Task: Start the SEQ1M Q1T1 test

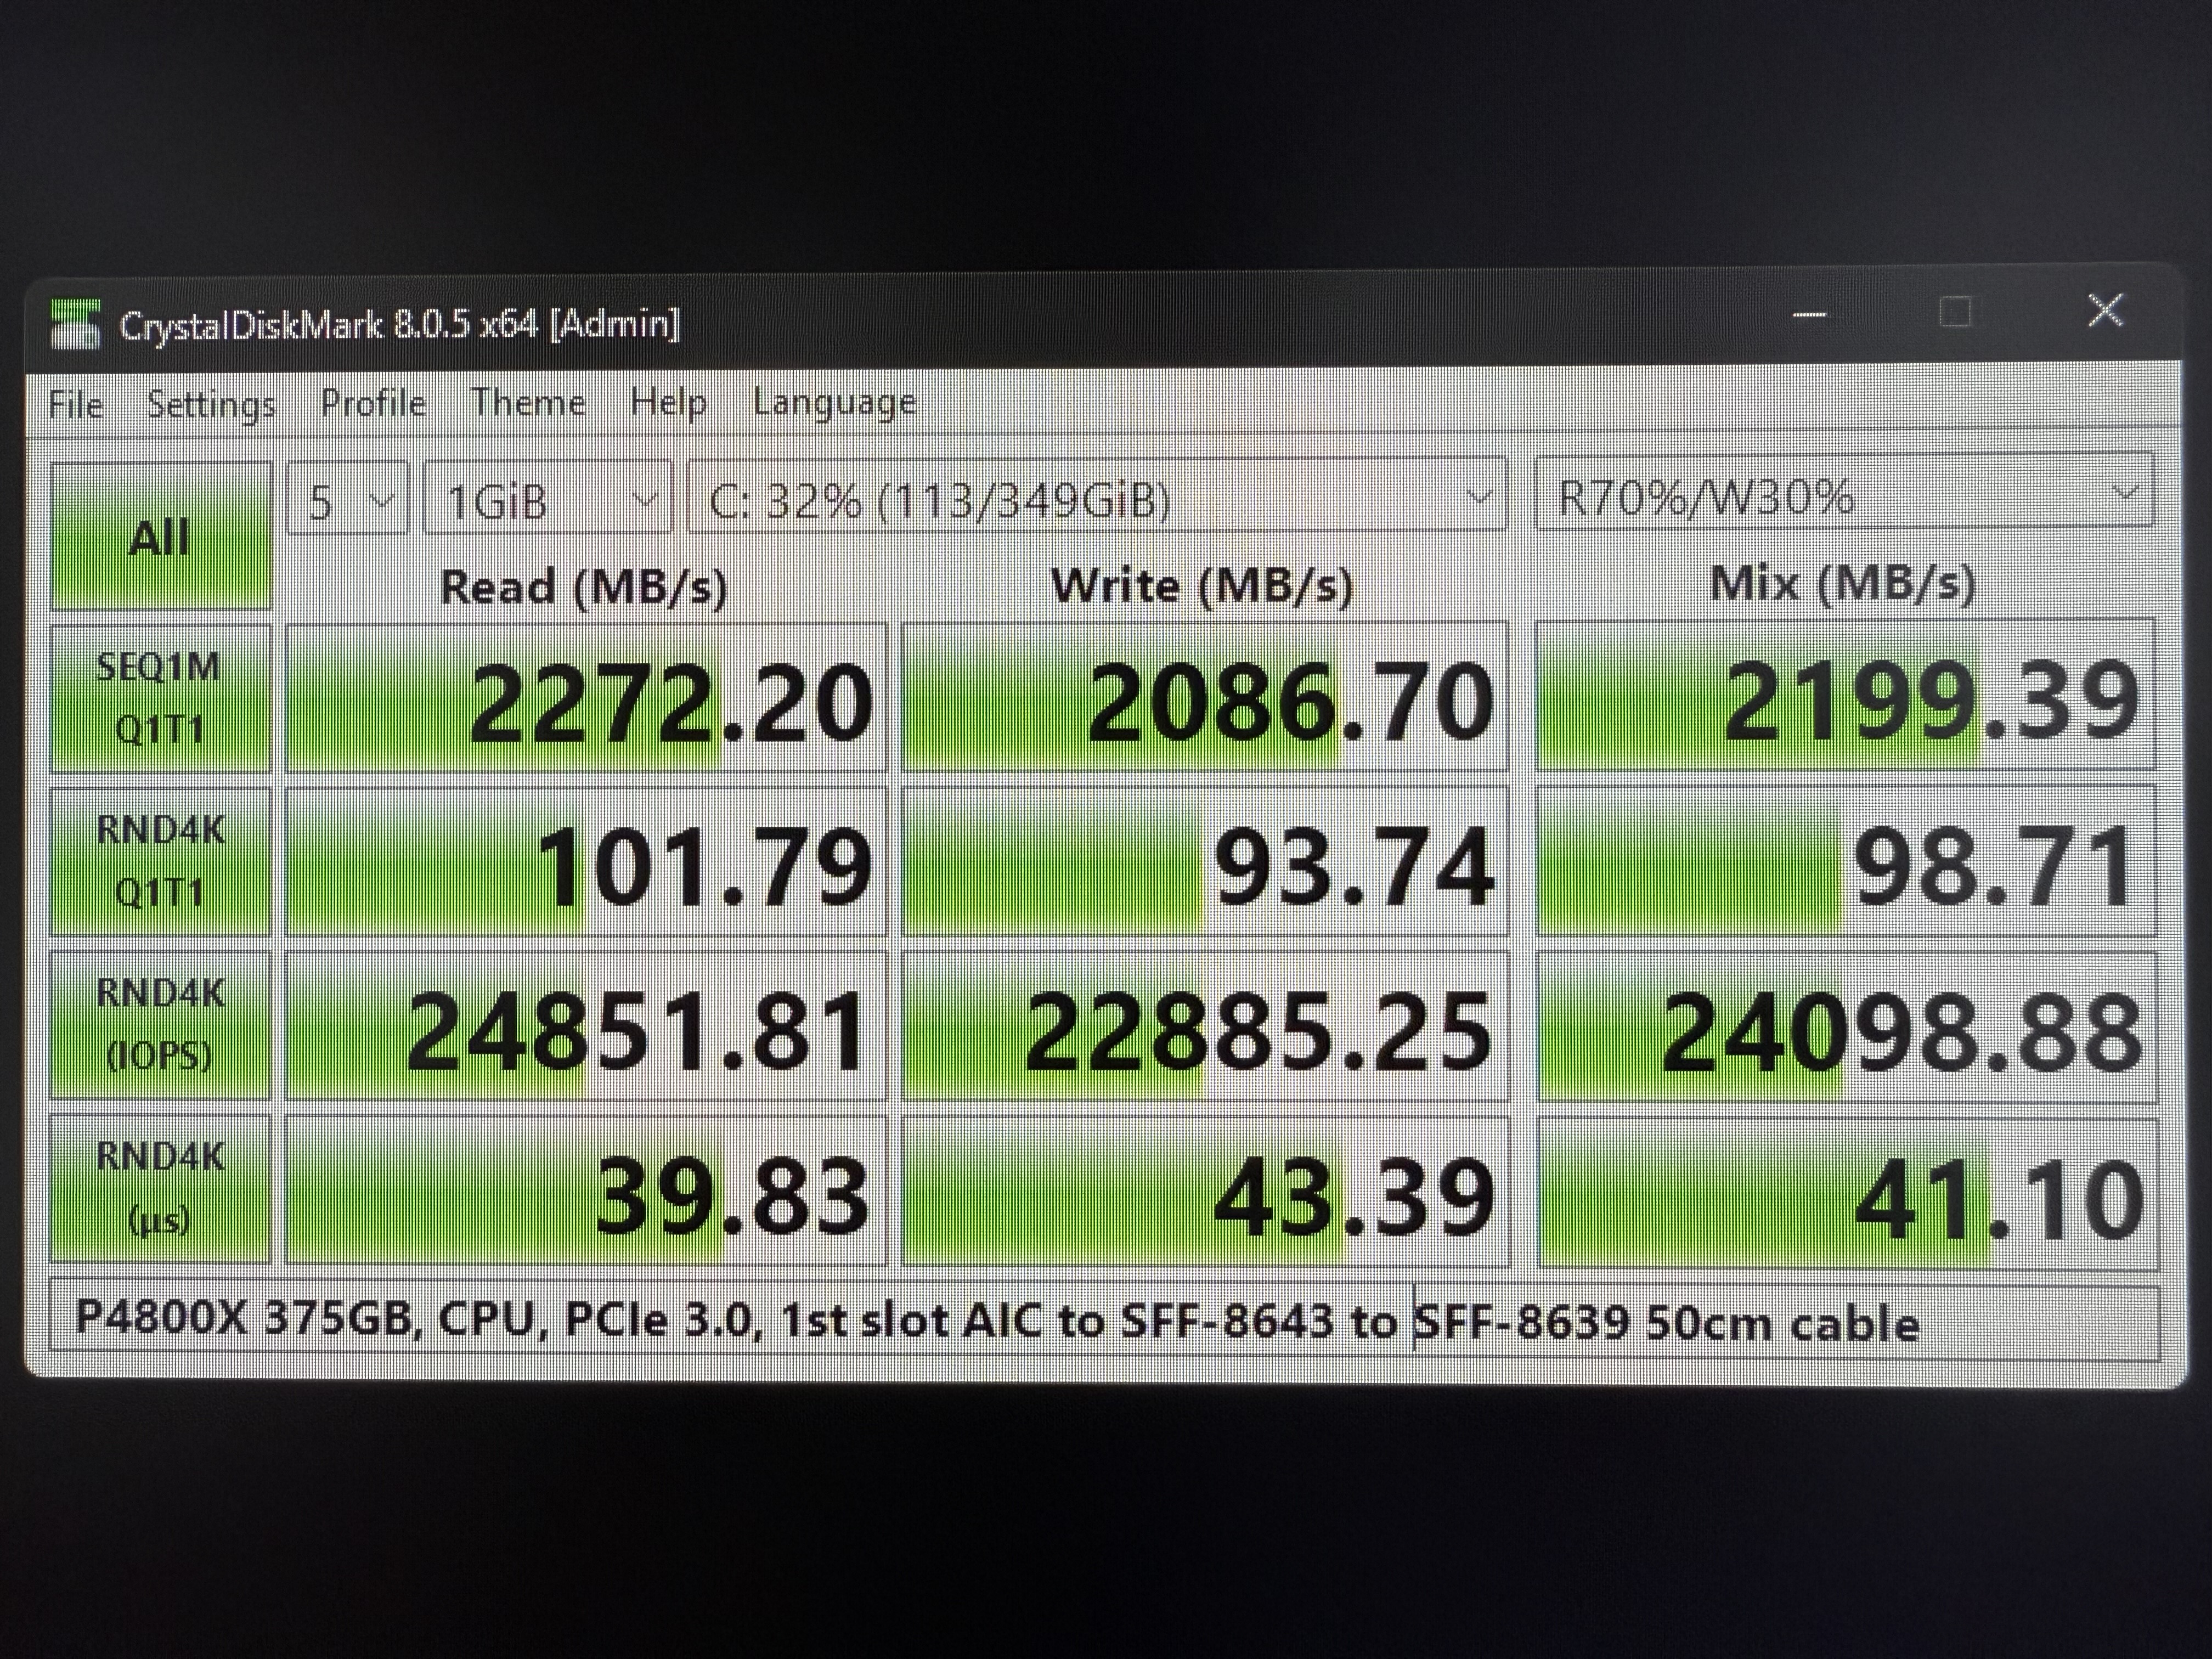Action: (160, 698)
